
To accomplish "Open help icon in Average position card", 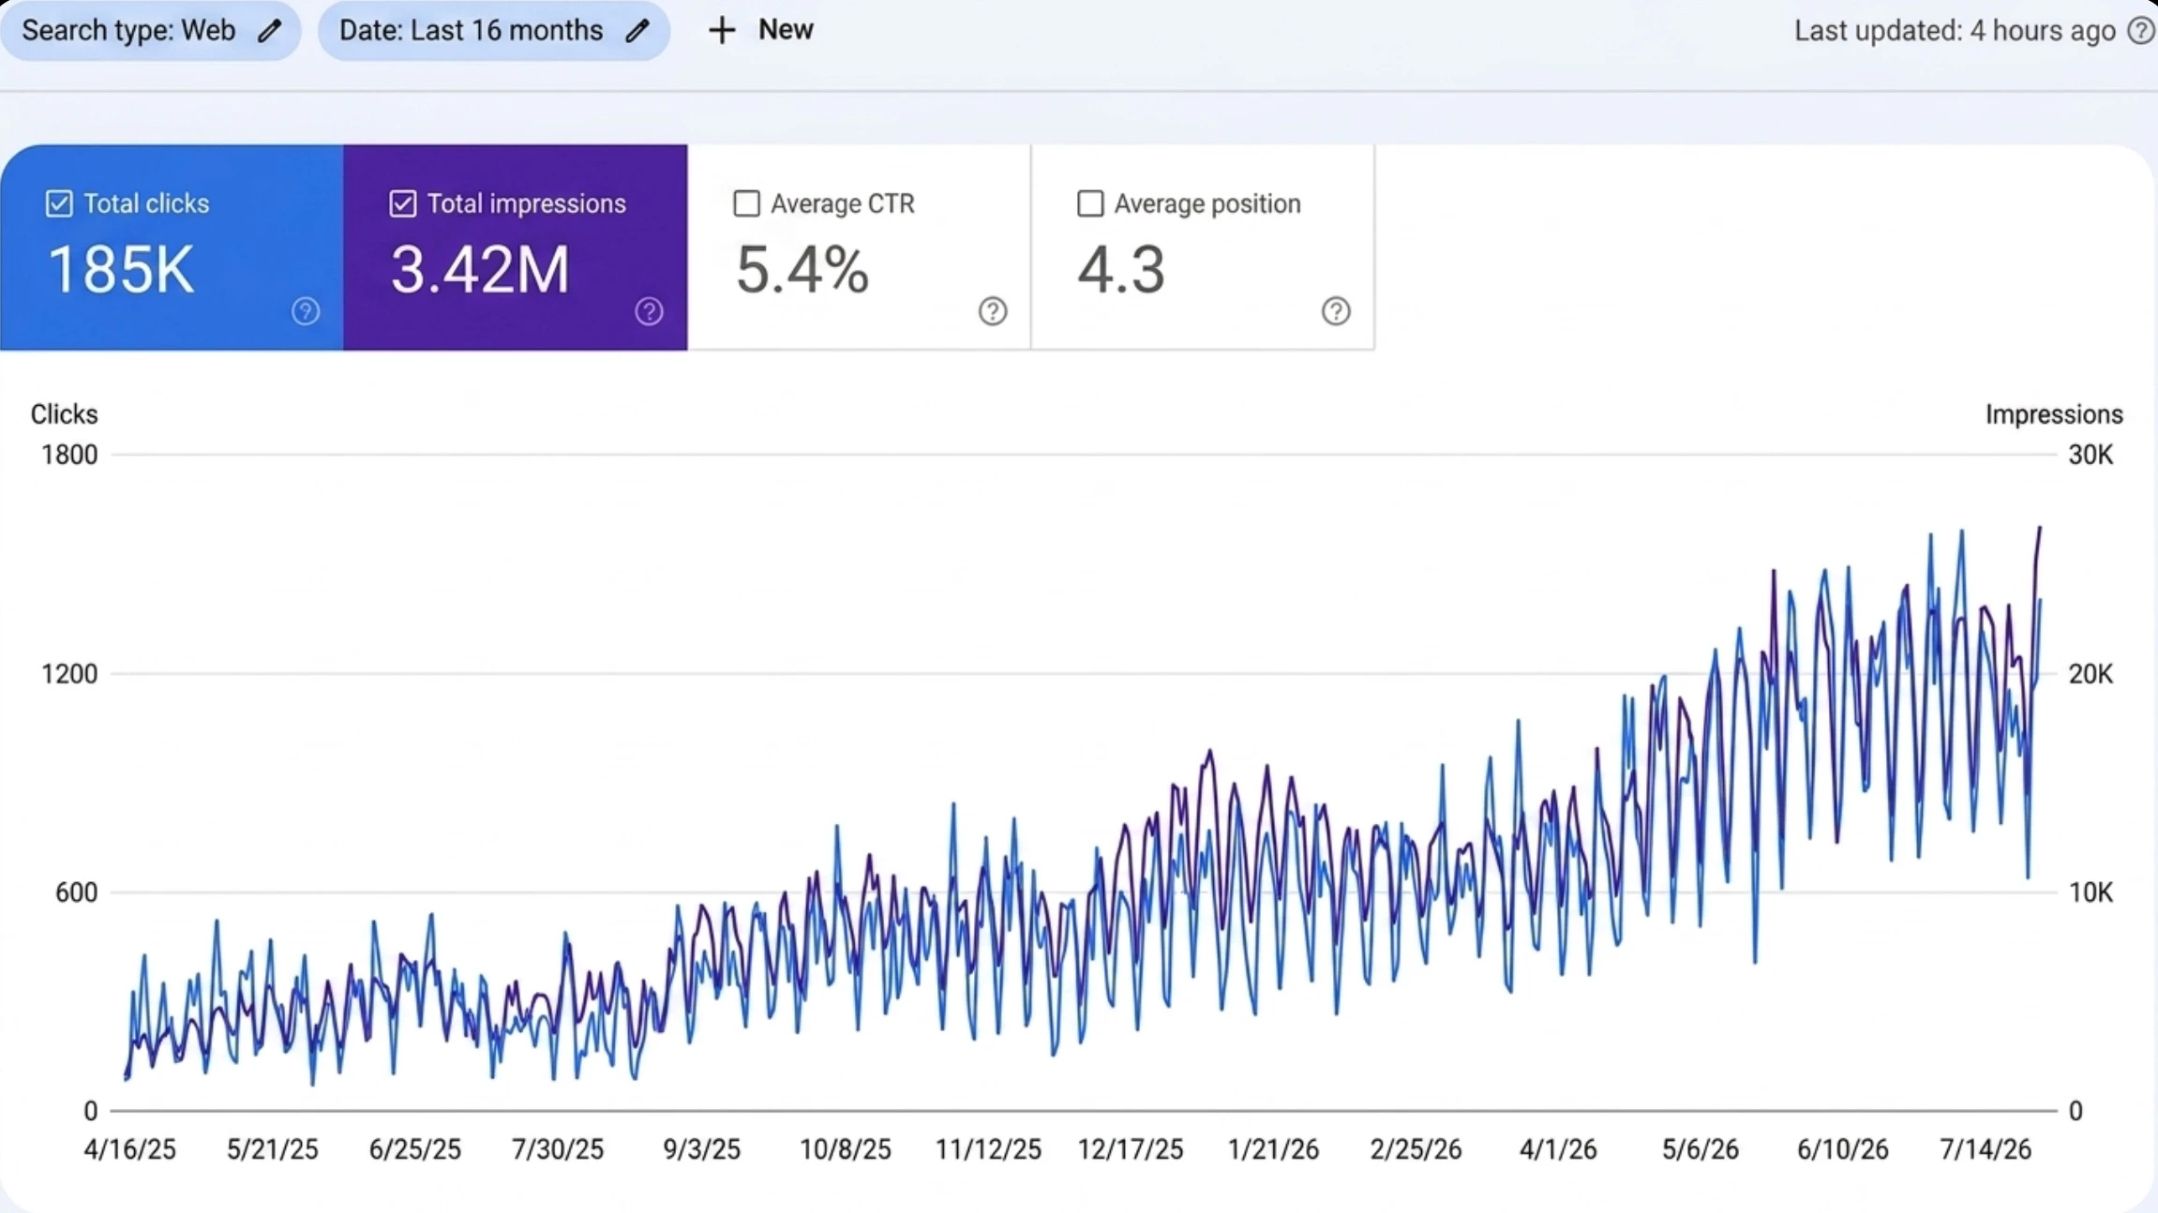I will click(x=1336, y=311).
